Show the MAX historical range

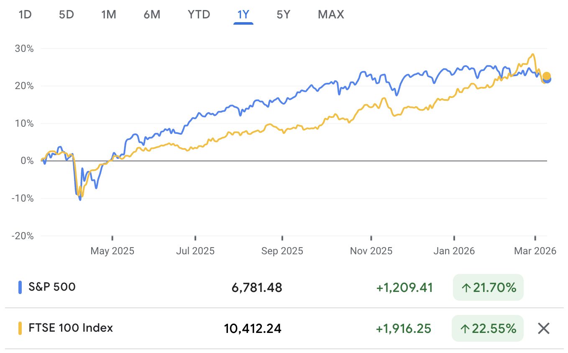point(330,14)
